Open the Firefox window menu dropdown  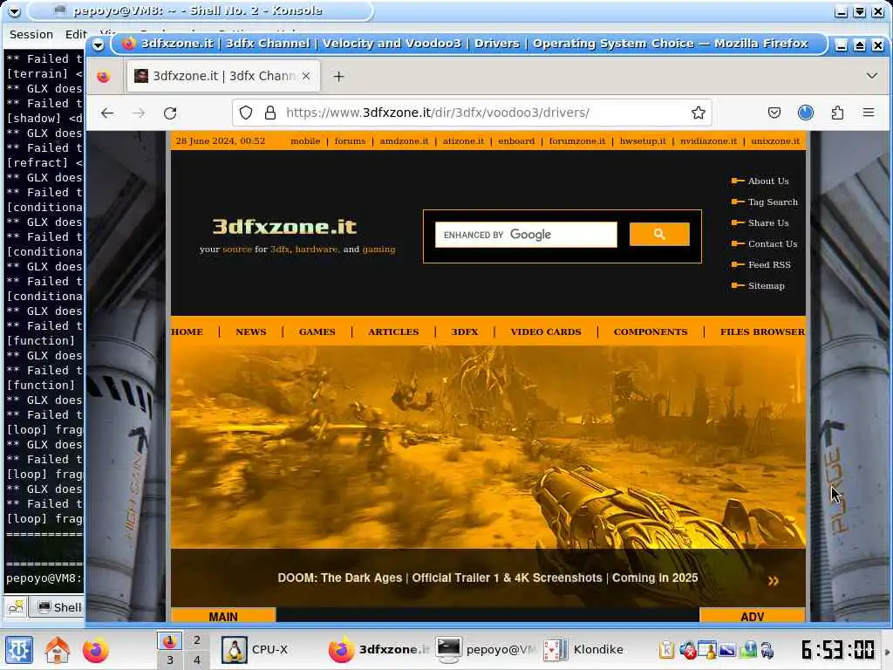click(98, 45)
